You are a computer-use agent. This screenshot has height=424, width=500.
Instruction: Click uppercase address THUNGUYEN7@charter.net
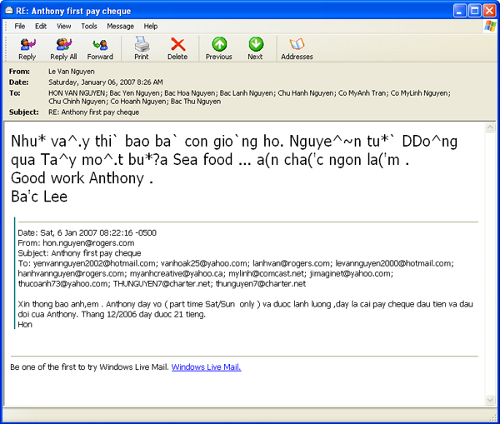point(162,284)
